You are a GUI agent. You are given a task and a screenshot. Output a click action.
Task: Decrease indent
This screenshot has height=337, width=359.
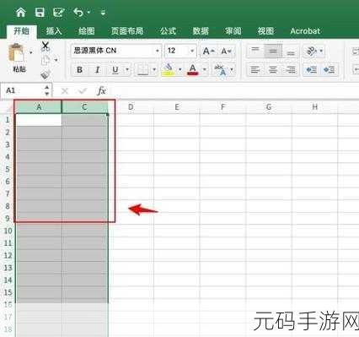[312, 69]
